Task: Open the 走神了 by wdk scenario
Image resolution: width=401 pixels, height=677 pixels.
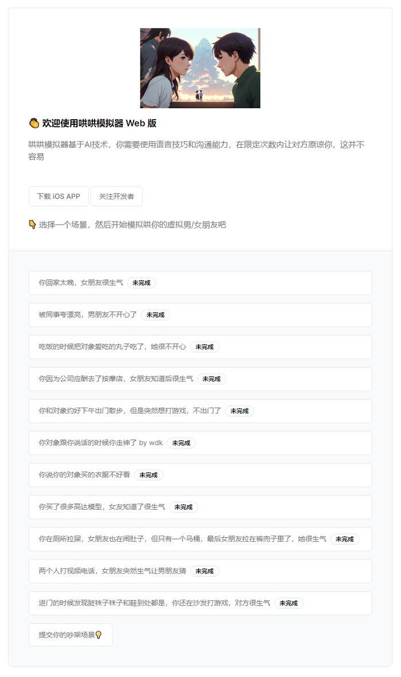Action: click(x=200, y=443)
